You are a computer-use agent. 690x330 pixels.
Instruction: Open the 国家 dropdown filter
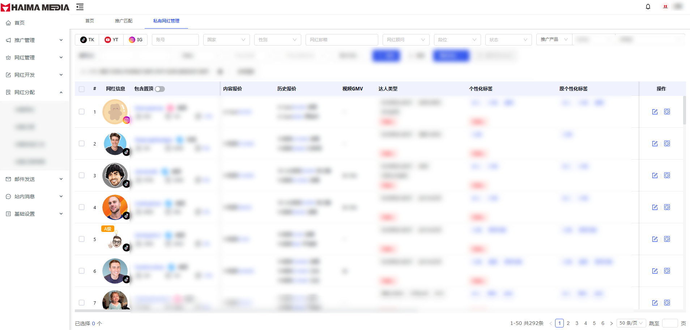point(226,40)
